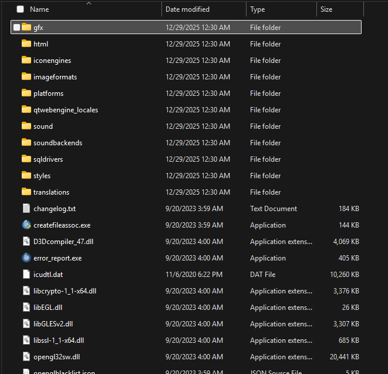Click the libcrypto-1_1-x64.dll file icon
Viewport: 388px width, 374px height.
pos(26,290)
